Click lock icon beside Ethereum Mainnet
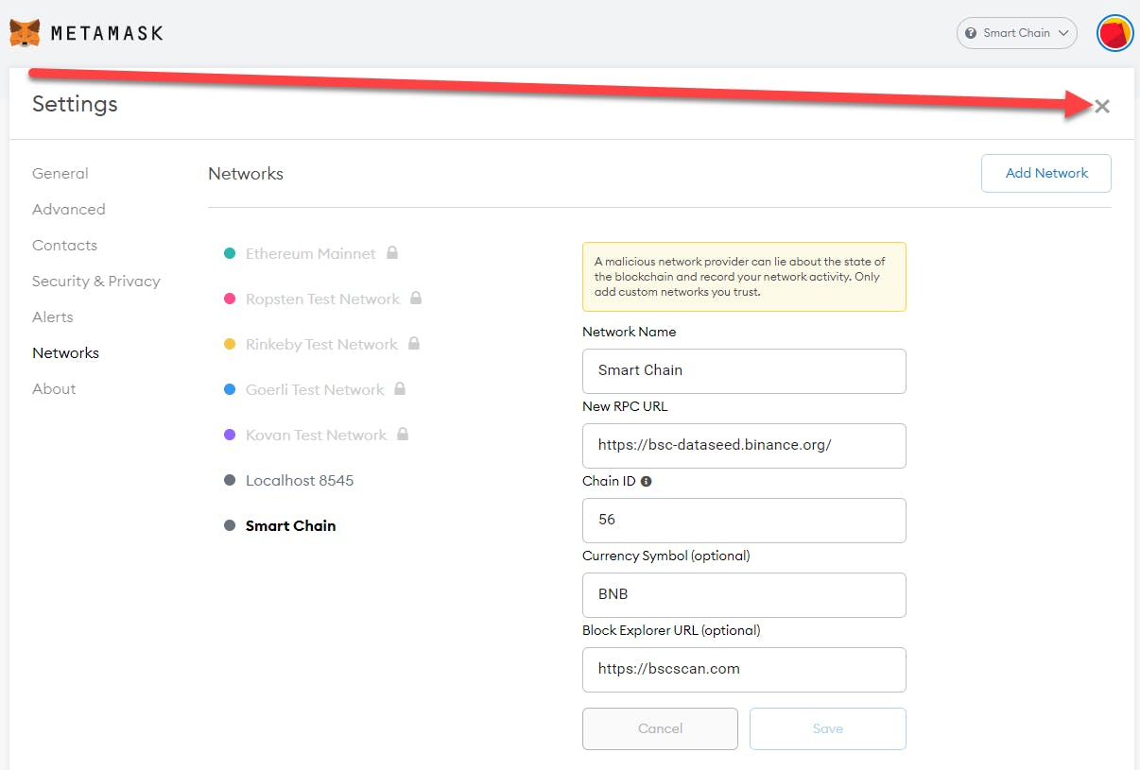1140x770 pixels. (392, 253)
